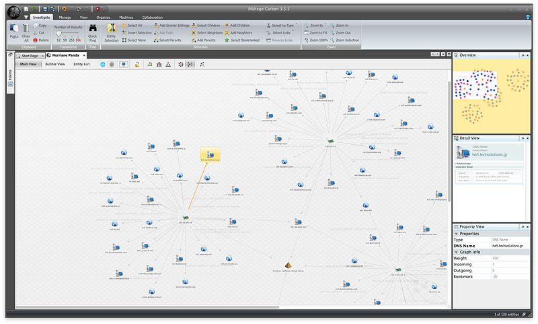The image size is (538, 324).
Task: Click Zoom In
Action: pyautogui.click(x=340, y=26)
